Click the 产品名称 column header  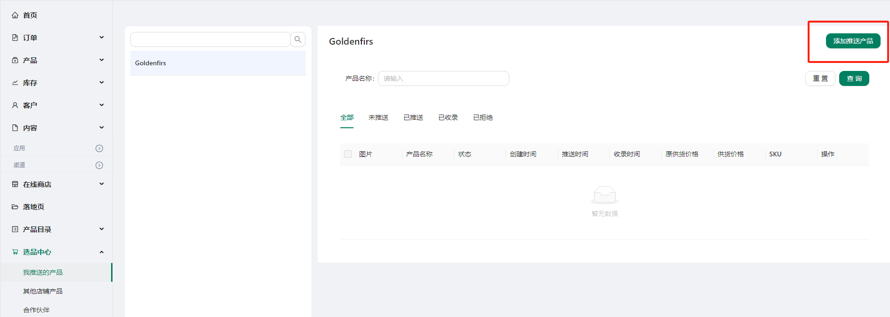click(x=419, y=154)
